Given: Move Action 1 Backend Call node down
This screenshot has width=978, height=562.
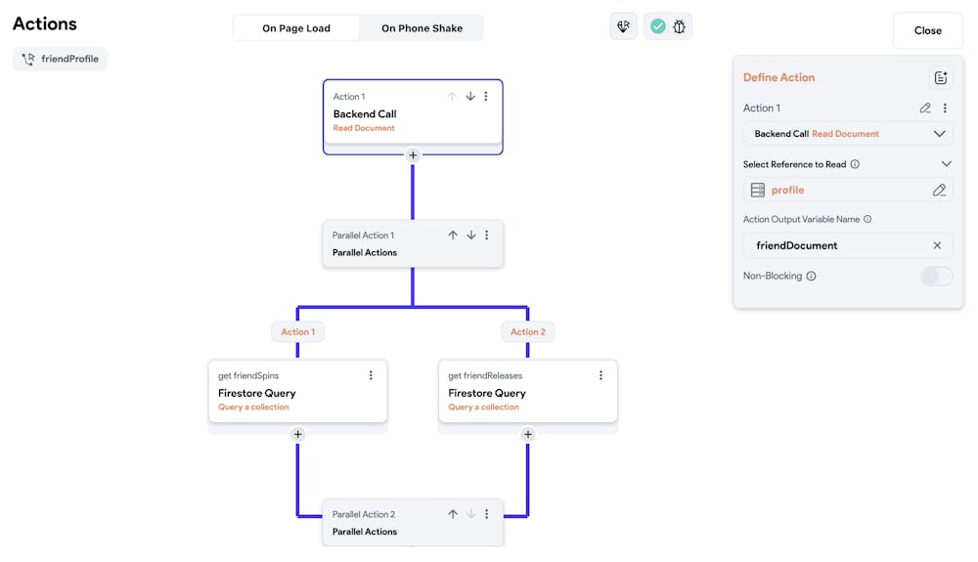Looking at the screenshot, I should click(470, 97).
